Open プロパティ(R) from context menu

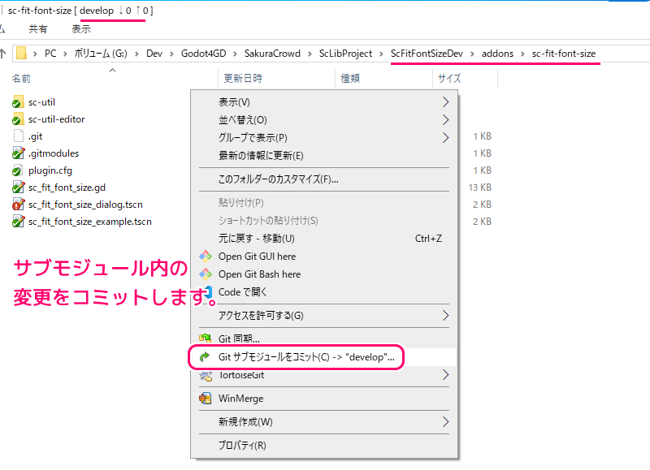pyautogui.click(x=242, y=446)
